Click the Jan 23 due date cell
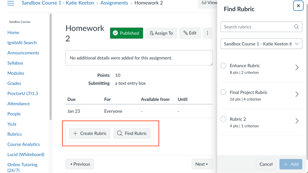 coord(74,111)
